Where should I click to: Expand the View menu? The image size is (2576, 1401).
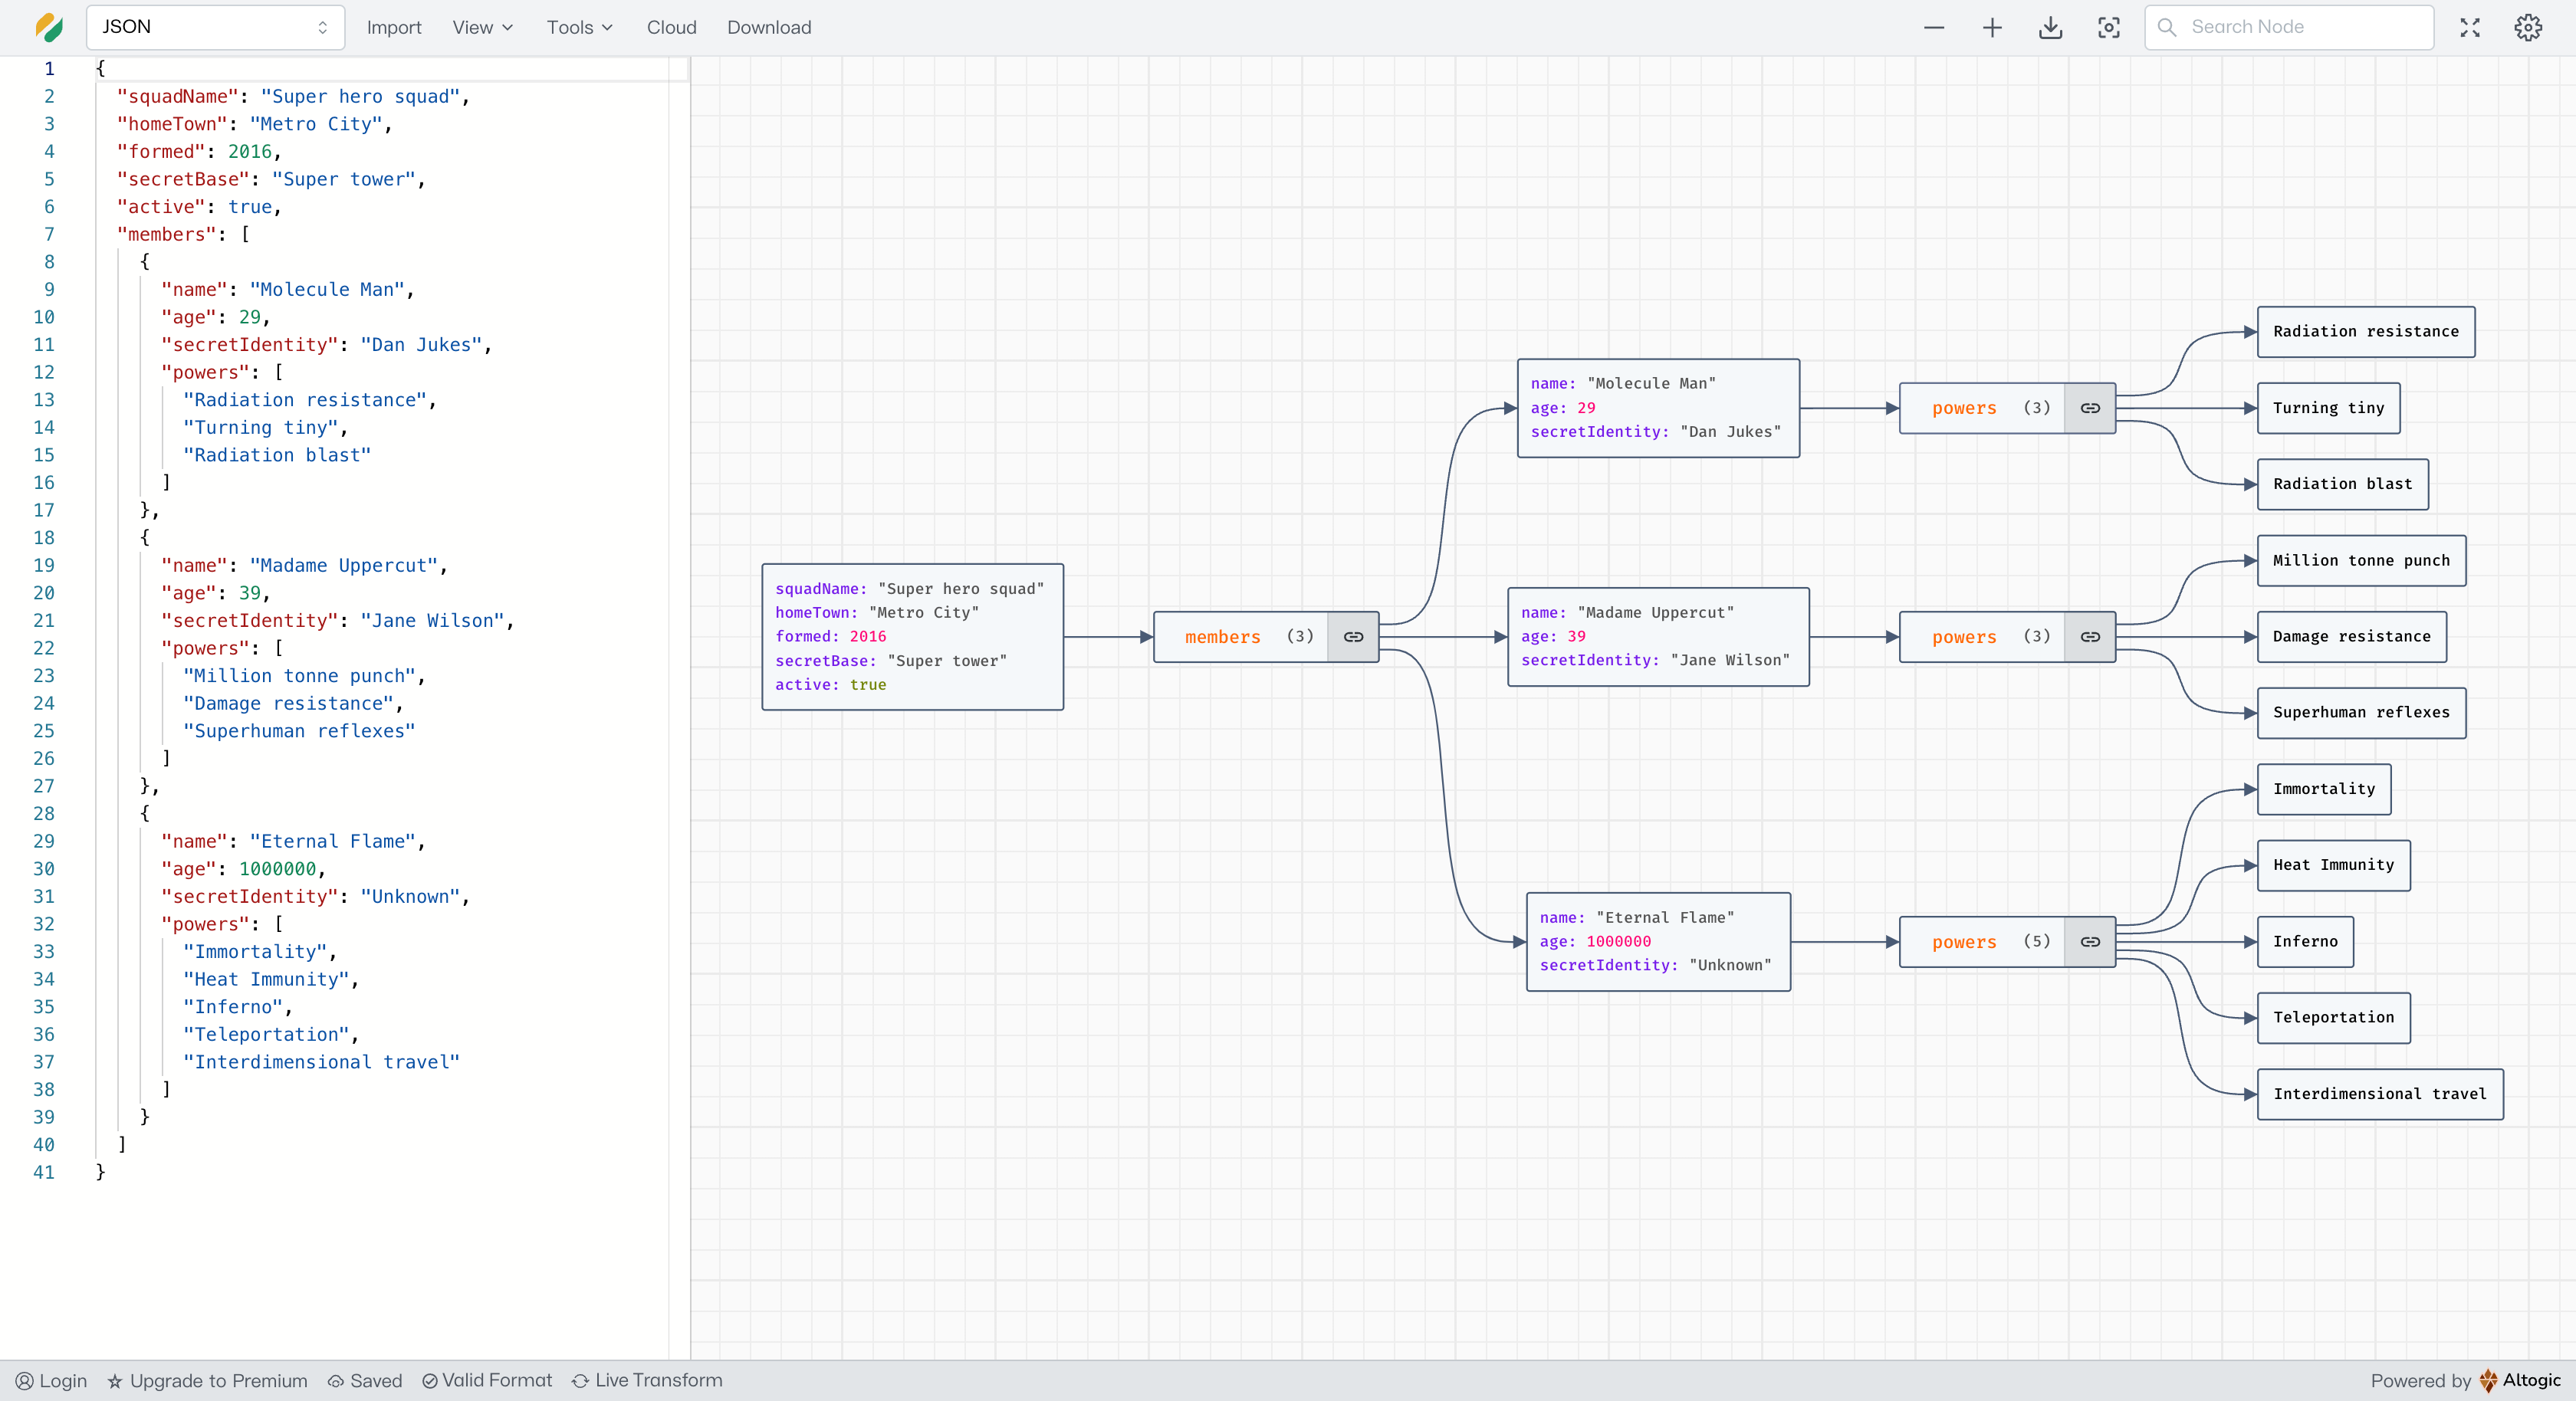pyautogui.click(x=482, y=28)
